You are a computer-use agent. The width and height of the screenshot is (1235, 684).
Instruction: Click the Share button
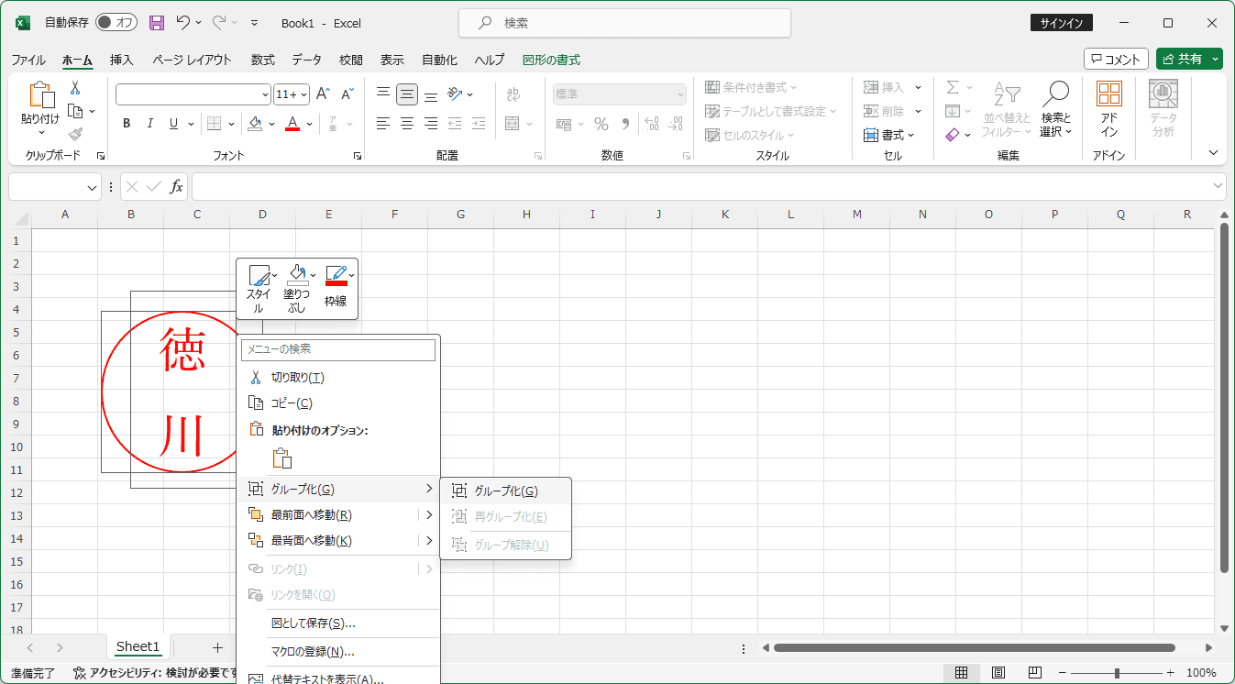tap(1189, 59)
